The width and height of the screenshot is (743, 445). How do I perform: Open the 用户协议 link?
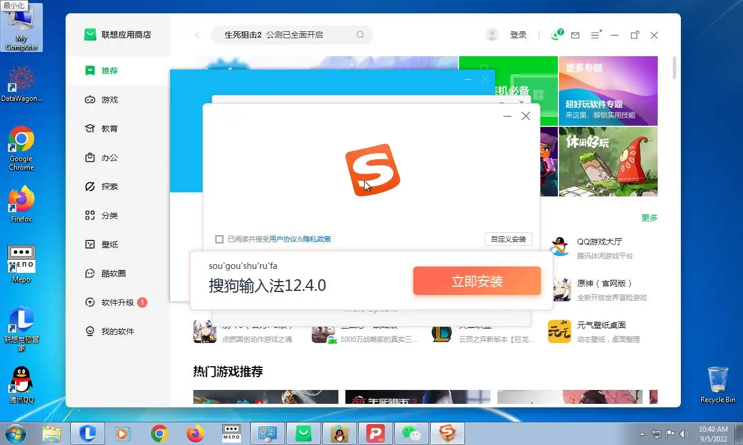click(x=283, y=239)
